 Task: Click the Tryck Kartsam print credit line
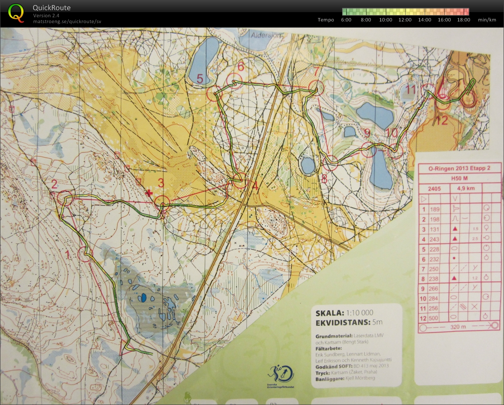[346, 372]
